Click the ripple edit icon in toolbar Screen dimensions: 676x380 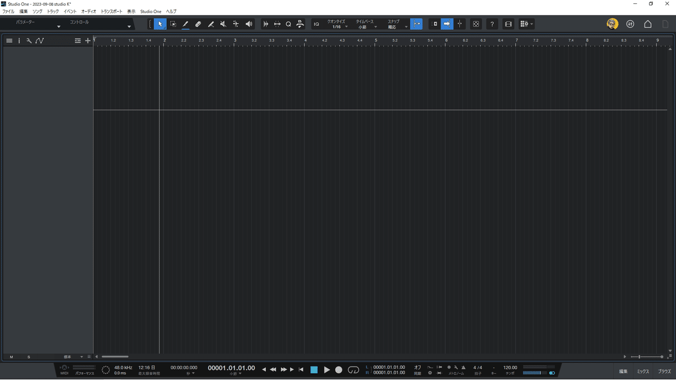277,24
